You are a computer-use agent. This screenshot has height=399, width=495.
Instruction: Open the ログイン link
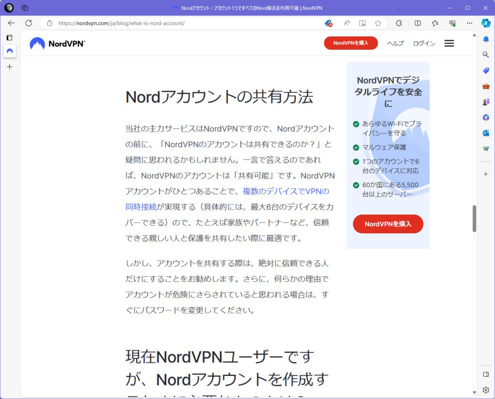[424, 43]
